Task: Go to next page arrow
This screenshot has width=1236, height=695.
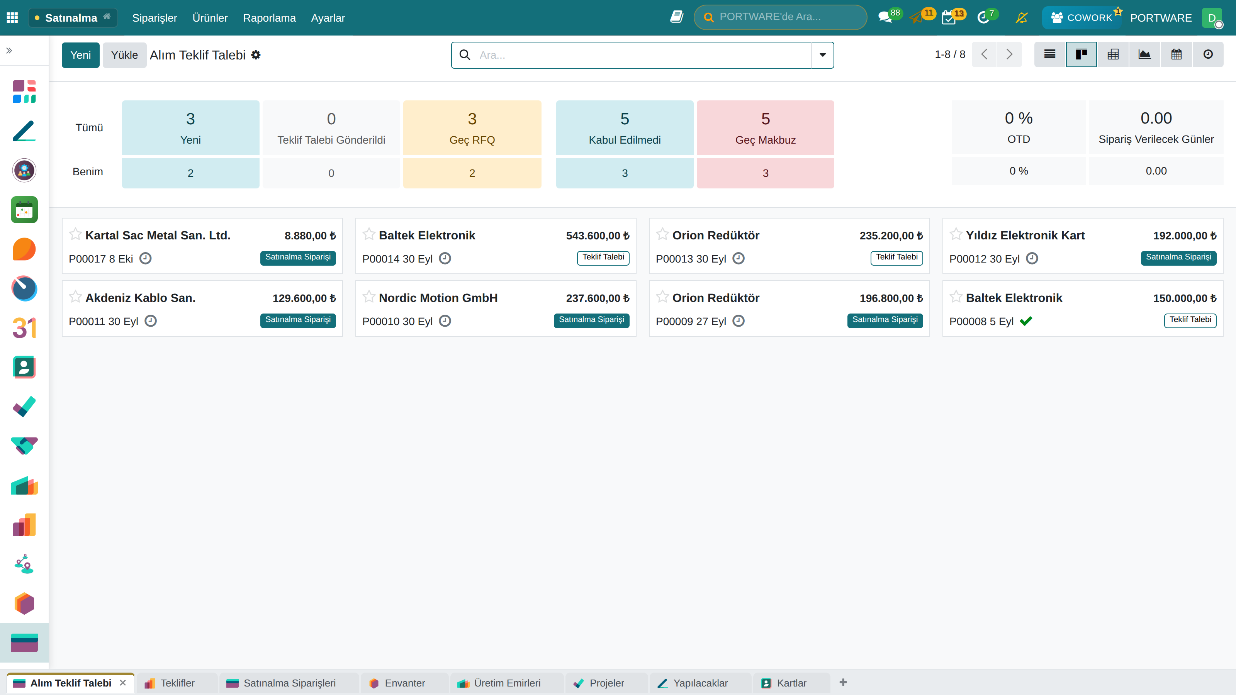Action: [1009, 54]
